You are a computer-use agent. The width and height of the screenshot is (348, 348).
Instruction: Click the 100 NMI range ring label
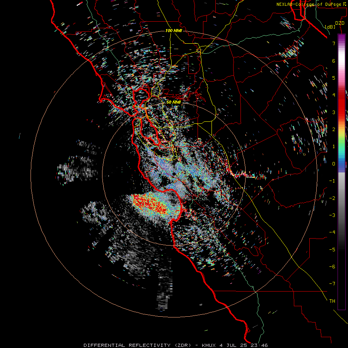click(x=174, y=31)
